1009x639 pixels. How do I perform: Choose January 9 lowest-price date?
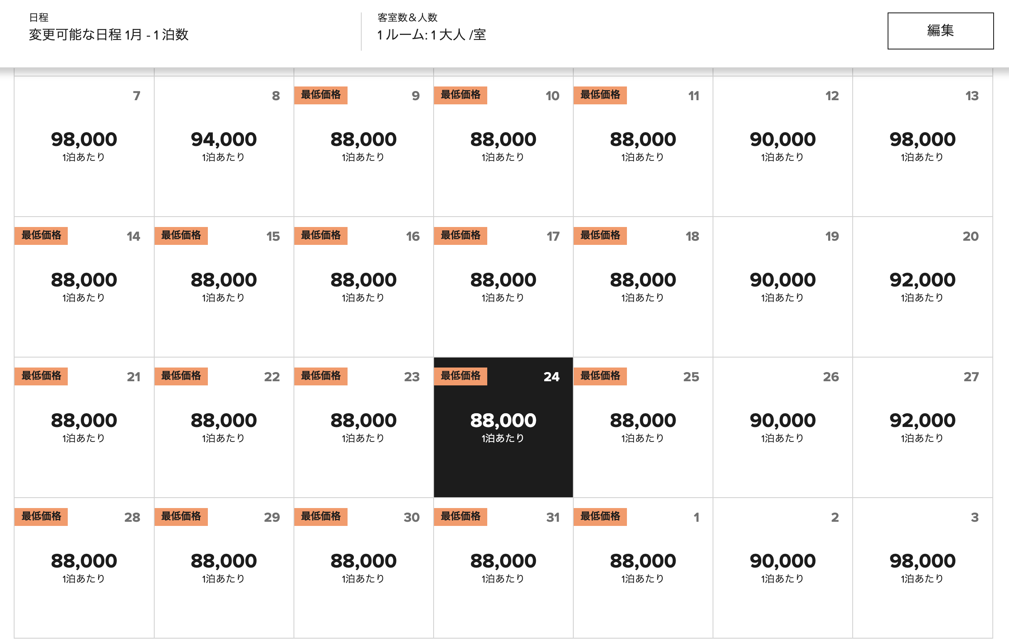coord(363,146)
